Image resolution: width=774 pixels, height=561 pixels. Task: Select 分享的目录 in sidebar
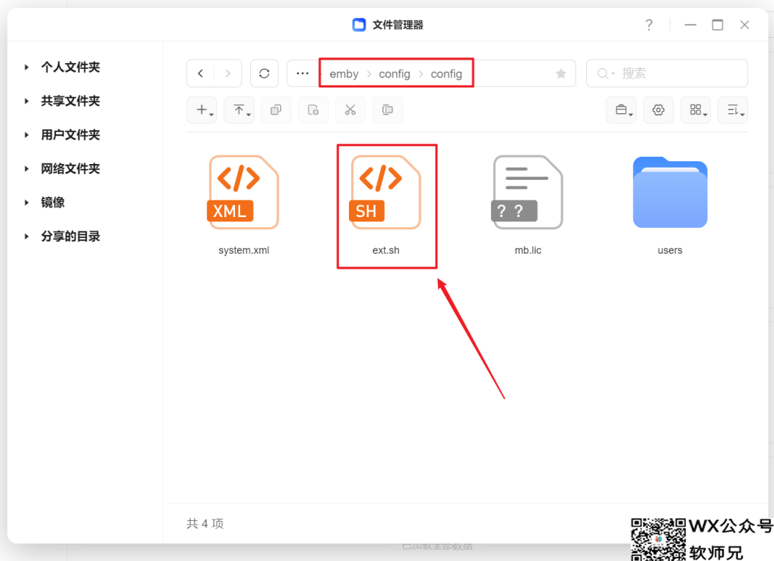coord(70,236)
